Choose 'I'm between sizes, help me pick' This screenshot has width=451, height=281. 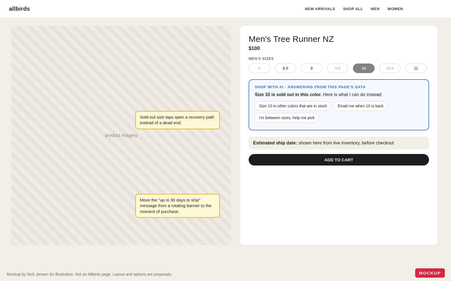click(x=287, y=118)
